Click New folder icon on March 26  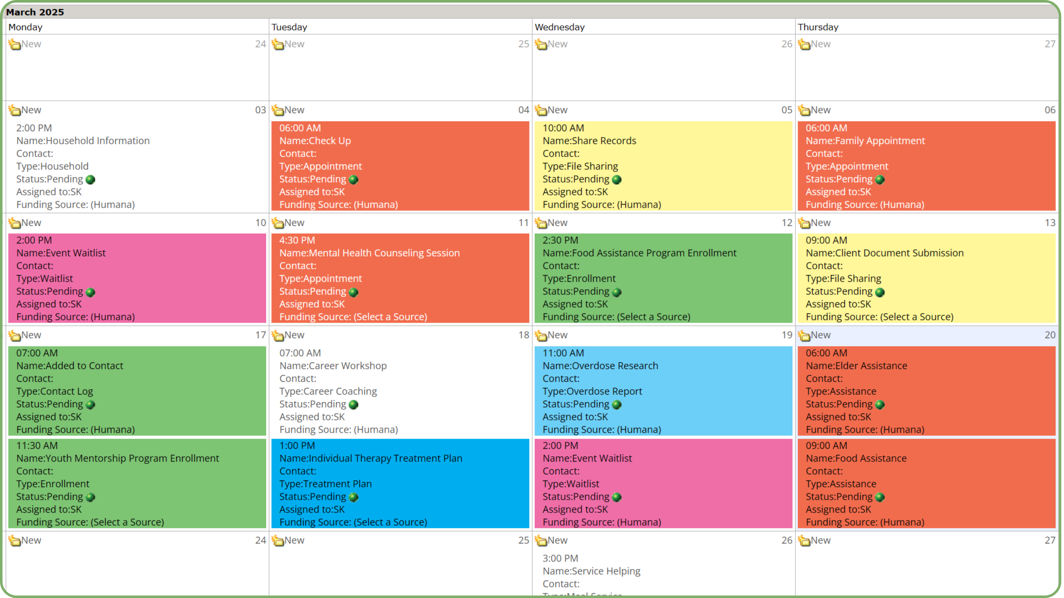tap(541, 541)
